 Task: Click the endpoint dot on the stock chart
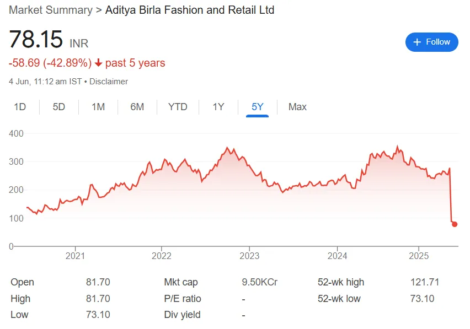454,224
